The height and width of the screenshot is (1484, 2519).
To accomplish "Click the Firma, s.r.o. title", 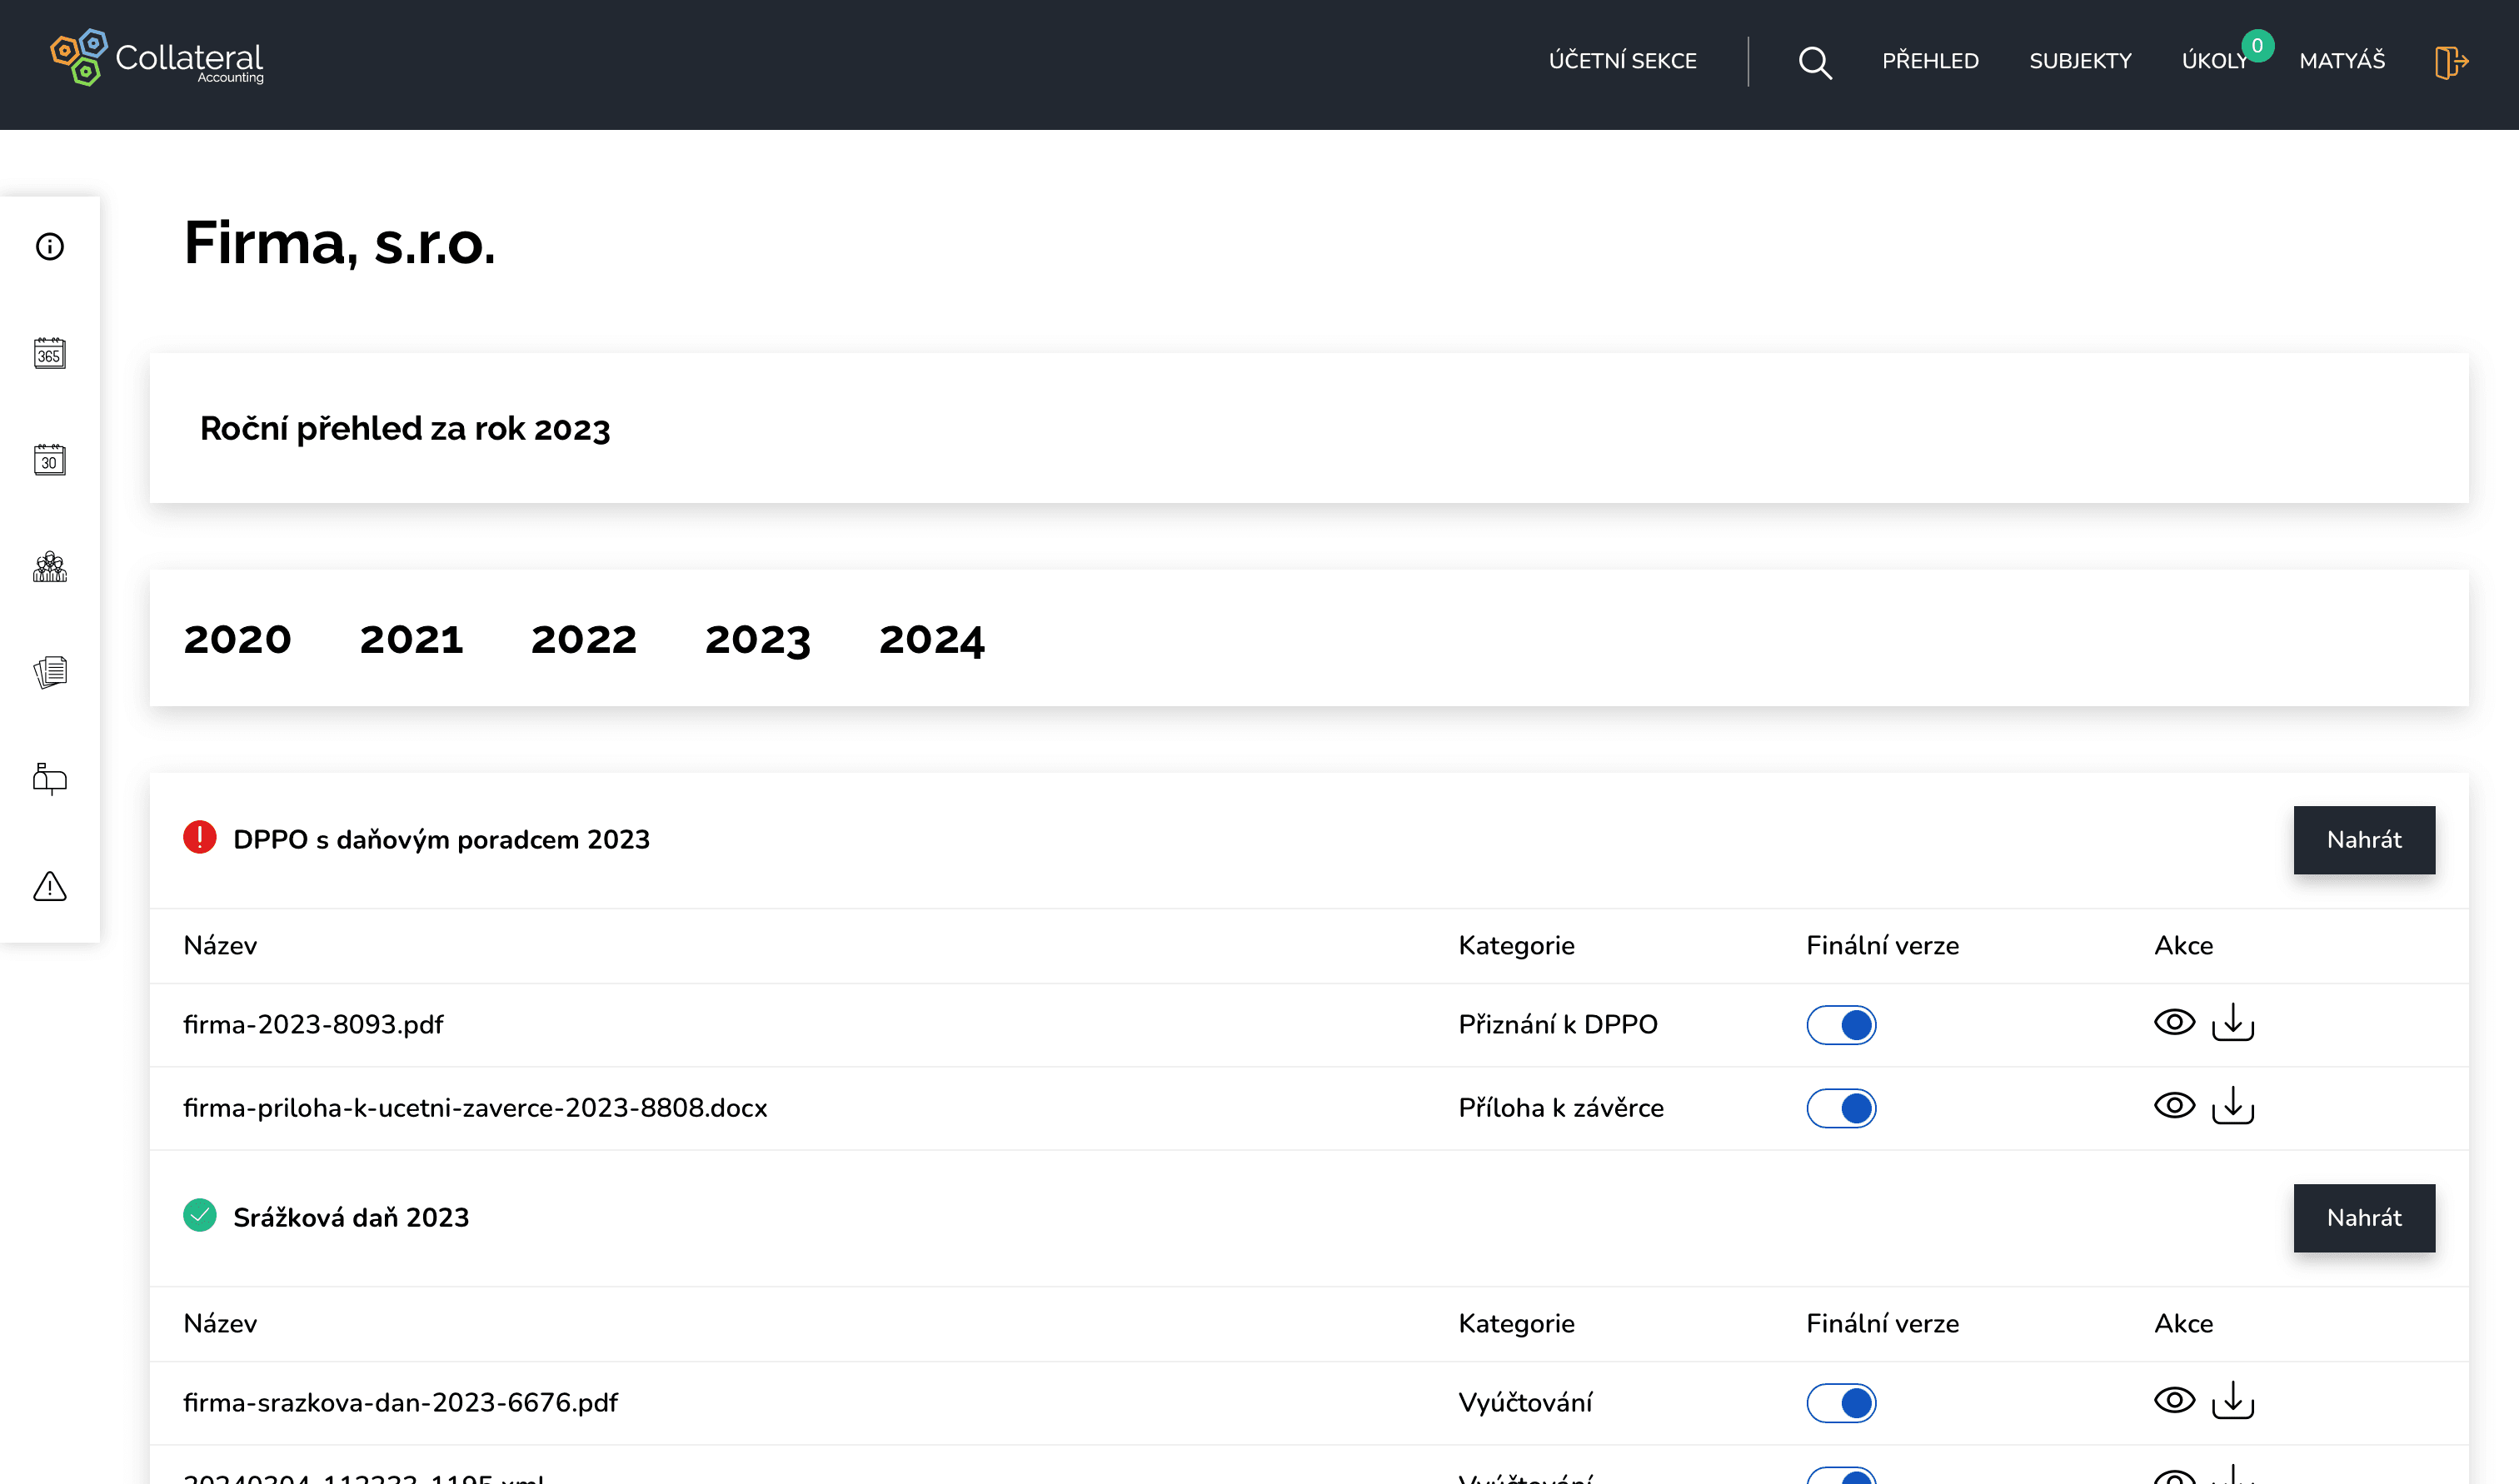I will (340, 243).
